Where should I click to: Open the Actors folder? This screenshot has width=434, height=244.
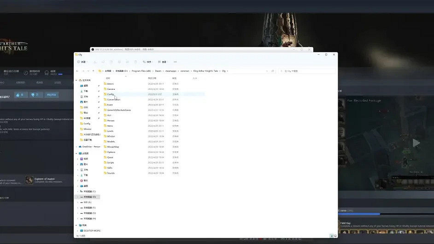(x=110, y=84)
